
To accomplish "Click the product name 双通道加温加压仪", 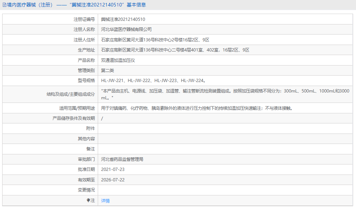I will click(118, 60).
